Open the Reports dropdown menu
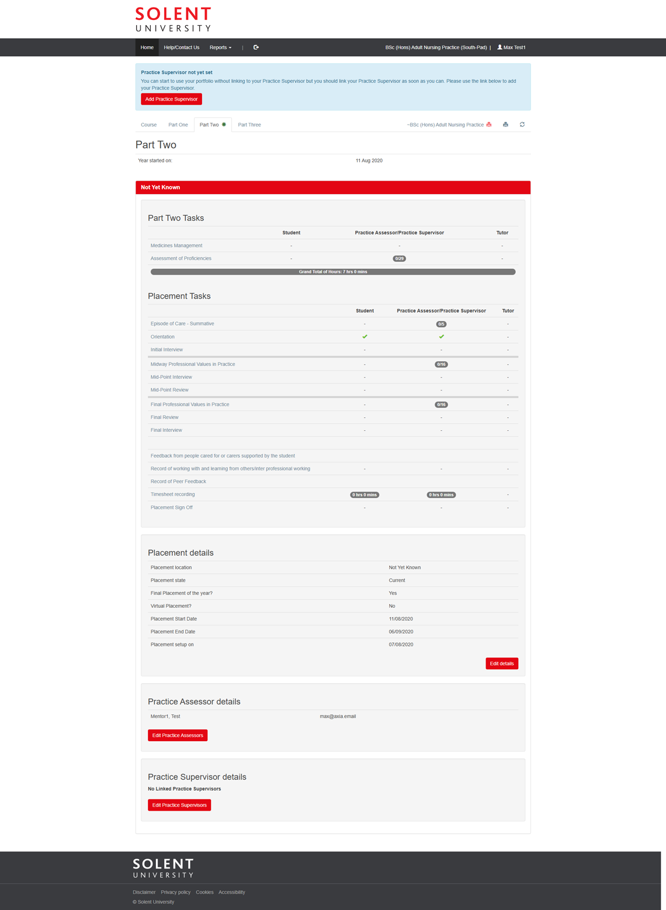This screenshot has height=910, width=666. click(220, 47)
